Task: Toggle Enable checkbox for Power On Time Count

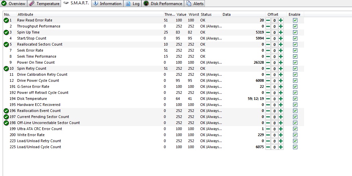Action: click(295, 62)
